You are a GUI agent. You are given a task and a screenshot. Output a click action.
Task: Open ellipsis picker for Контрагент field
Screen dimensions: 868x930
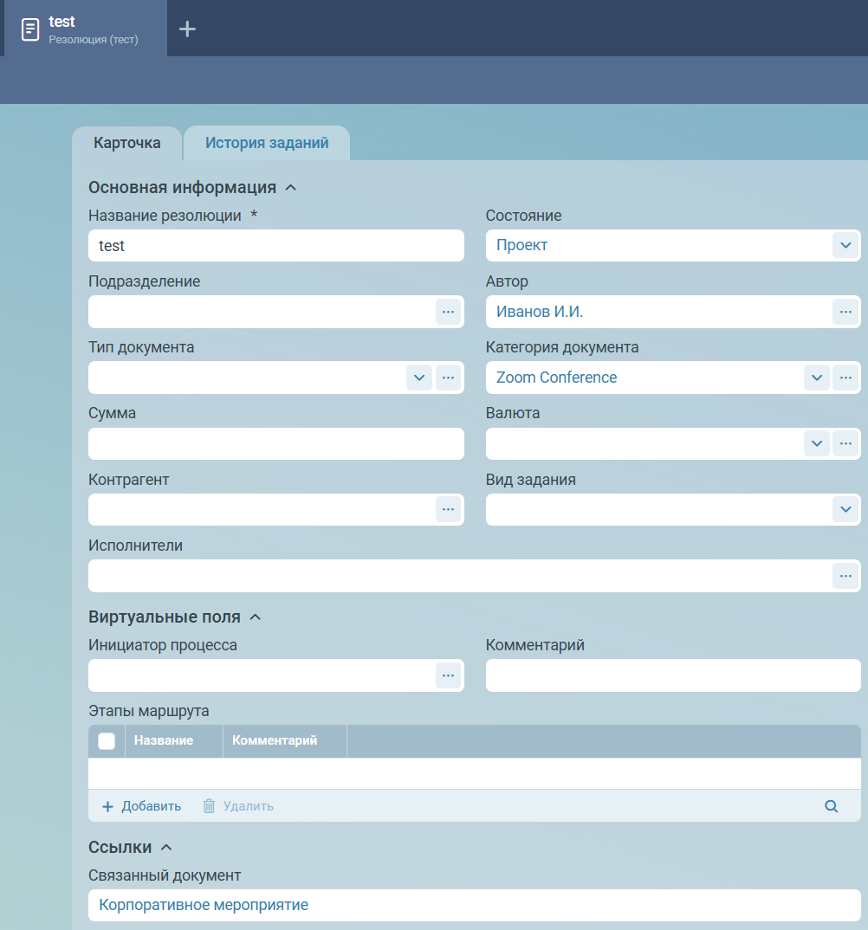pos(448,509)
